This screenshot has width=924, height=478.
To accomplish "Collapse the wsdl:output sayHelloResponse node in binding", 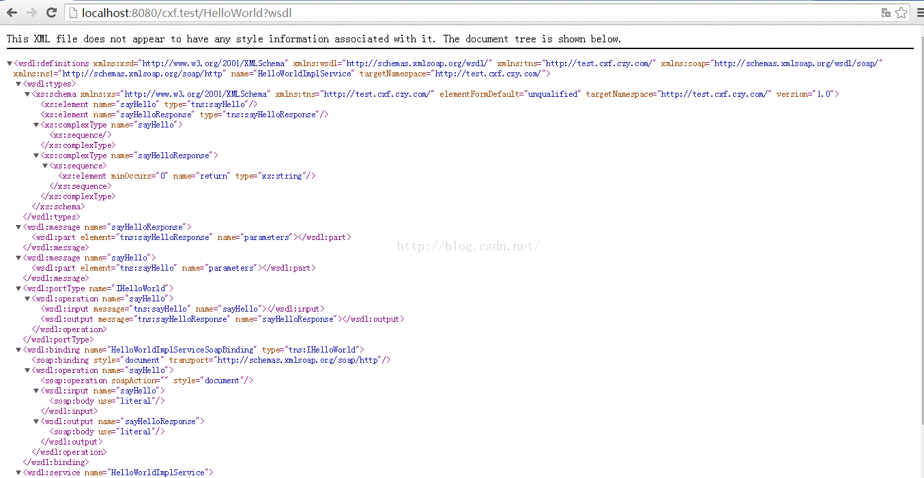I will (x=36, y=421).
